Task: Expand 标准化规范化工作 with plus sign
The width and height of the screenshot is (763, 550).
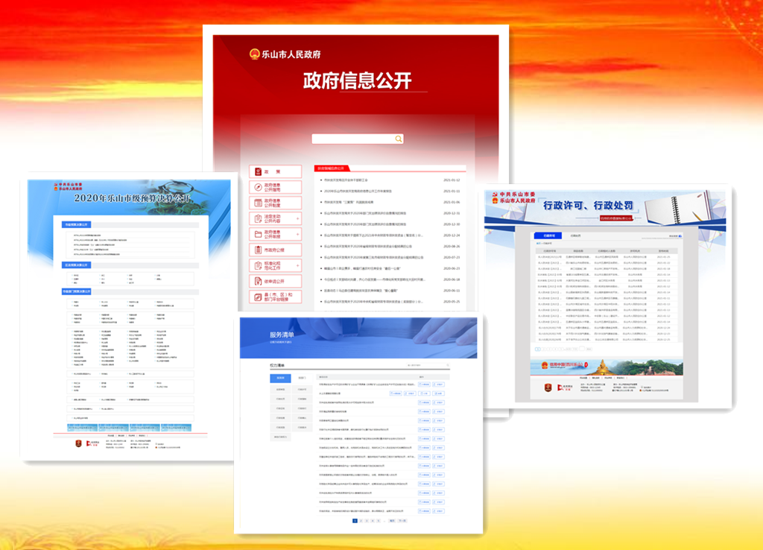Action: 297,265
